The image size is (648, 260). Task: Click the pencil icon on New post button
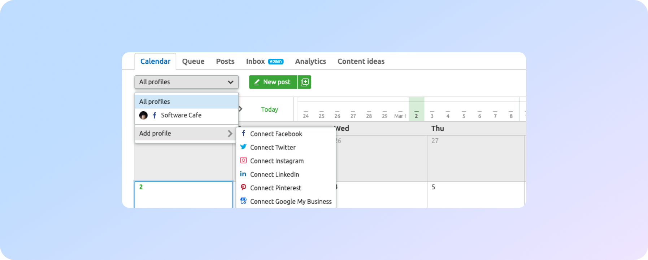[257, 82]
